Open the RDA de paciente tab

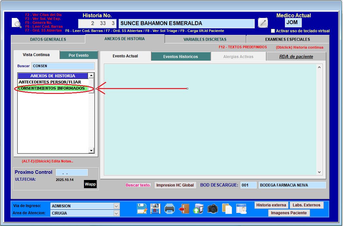click(296, 56)
